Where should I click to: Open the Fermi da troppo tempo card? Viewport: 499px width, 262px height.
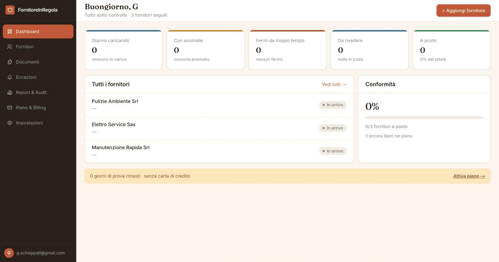click(288, 50)
